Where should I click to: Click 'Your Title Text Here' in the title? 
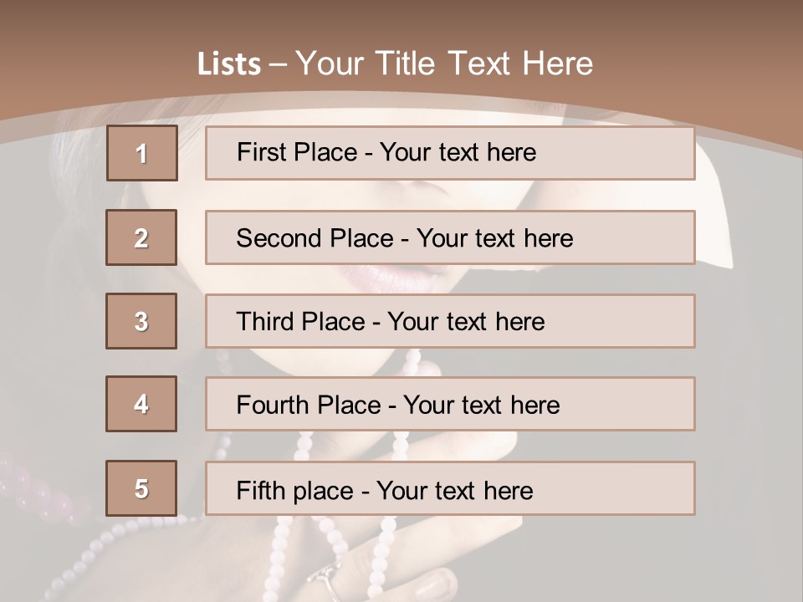click(x=444, y=64)
